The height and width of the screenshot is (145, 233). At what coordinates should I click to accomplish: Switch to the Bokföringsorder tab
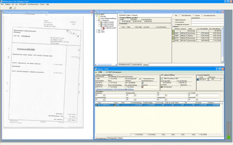click(x=112, y=138)
